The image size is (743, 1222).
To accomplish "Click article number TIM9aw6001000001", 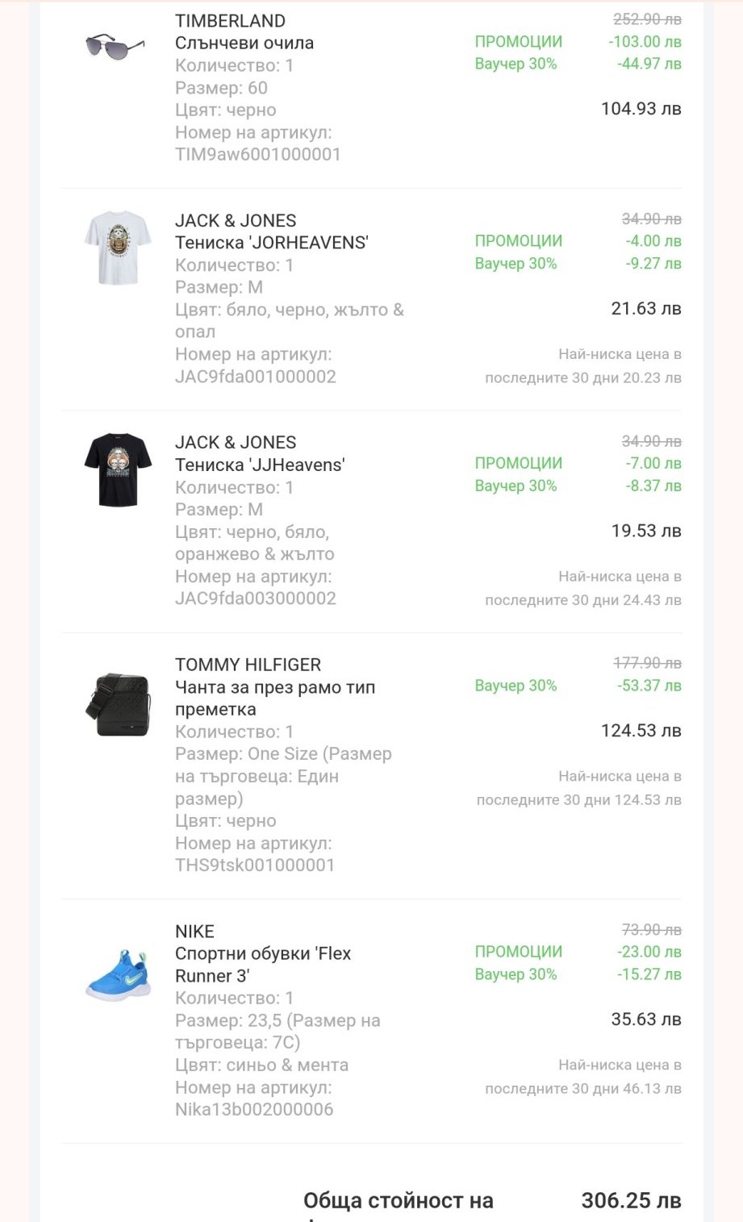I will point(257,154).
